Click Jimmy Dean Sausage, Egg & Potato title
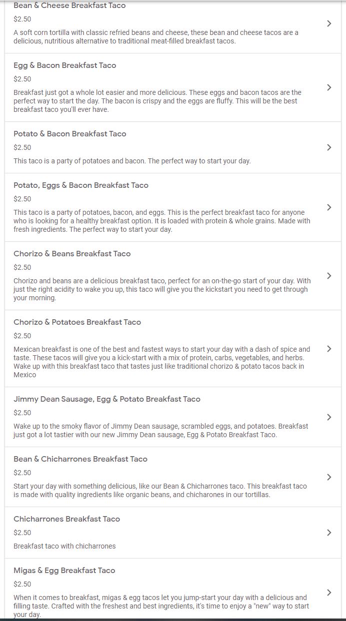Viewport: 346px width, 621px height. 106,399
